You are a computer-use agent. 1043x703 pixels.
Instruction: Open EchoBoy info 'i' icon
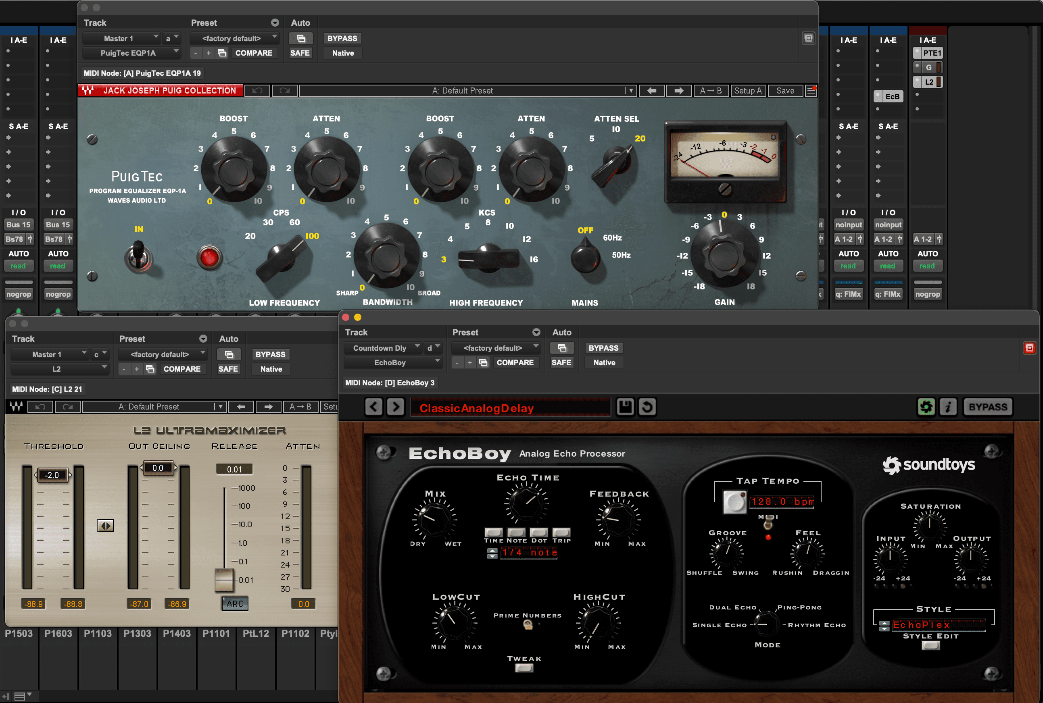[948, 407]
